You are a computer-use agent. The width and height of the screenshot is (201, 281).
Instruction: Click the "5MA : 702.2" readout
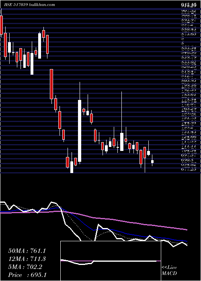(25, 267)
